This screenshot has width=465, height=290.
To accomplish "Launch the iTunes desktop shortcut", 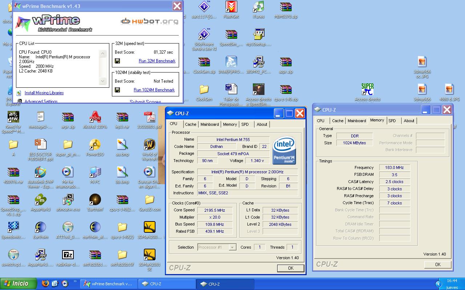I will [258, 10].
